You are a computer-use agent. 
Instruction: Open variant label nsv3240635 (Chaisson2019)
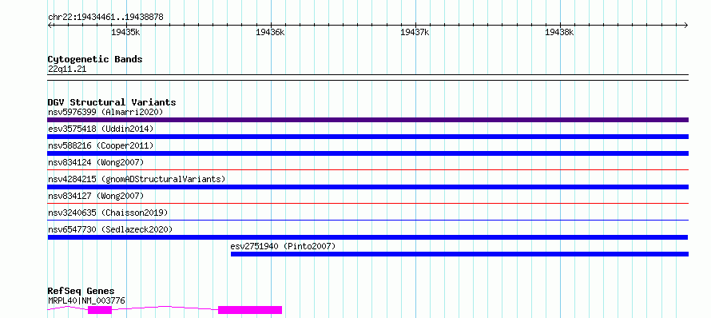click(x=108, y=213)
